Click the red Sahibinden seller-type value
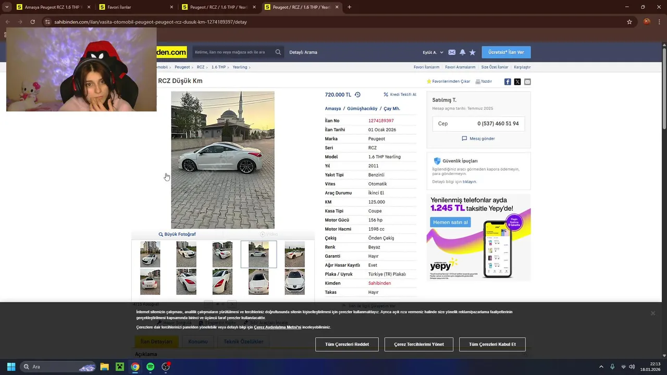This screenshot has width=667, height=375. (379, 283)
